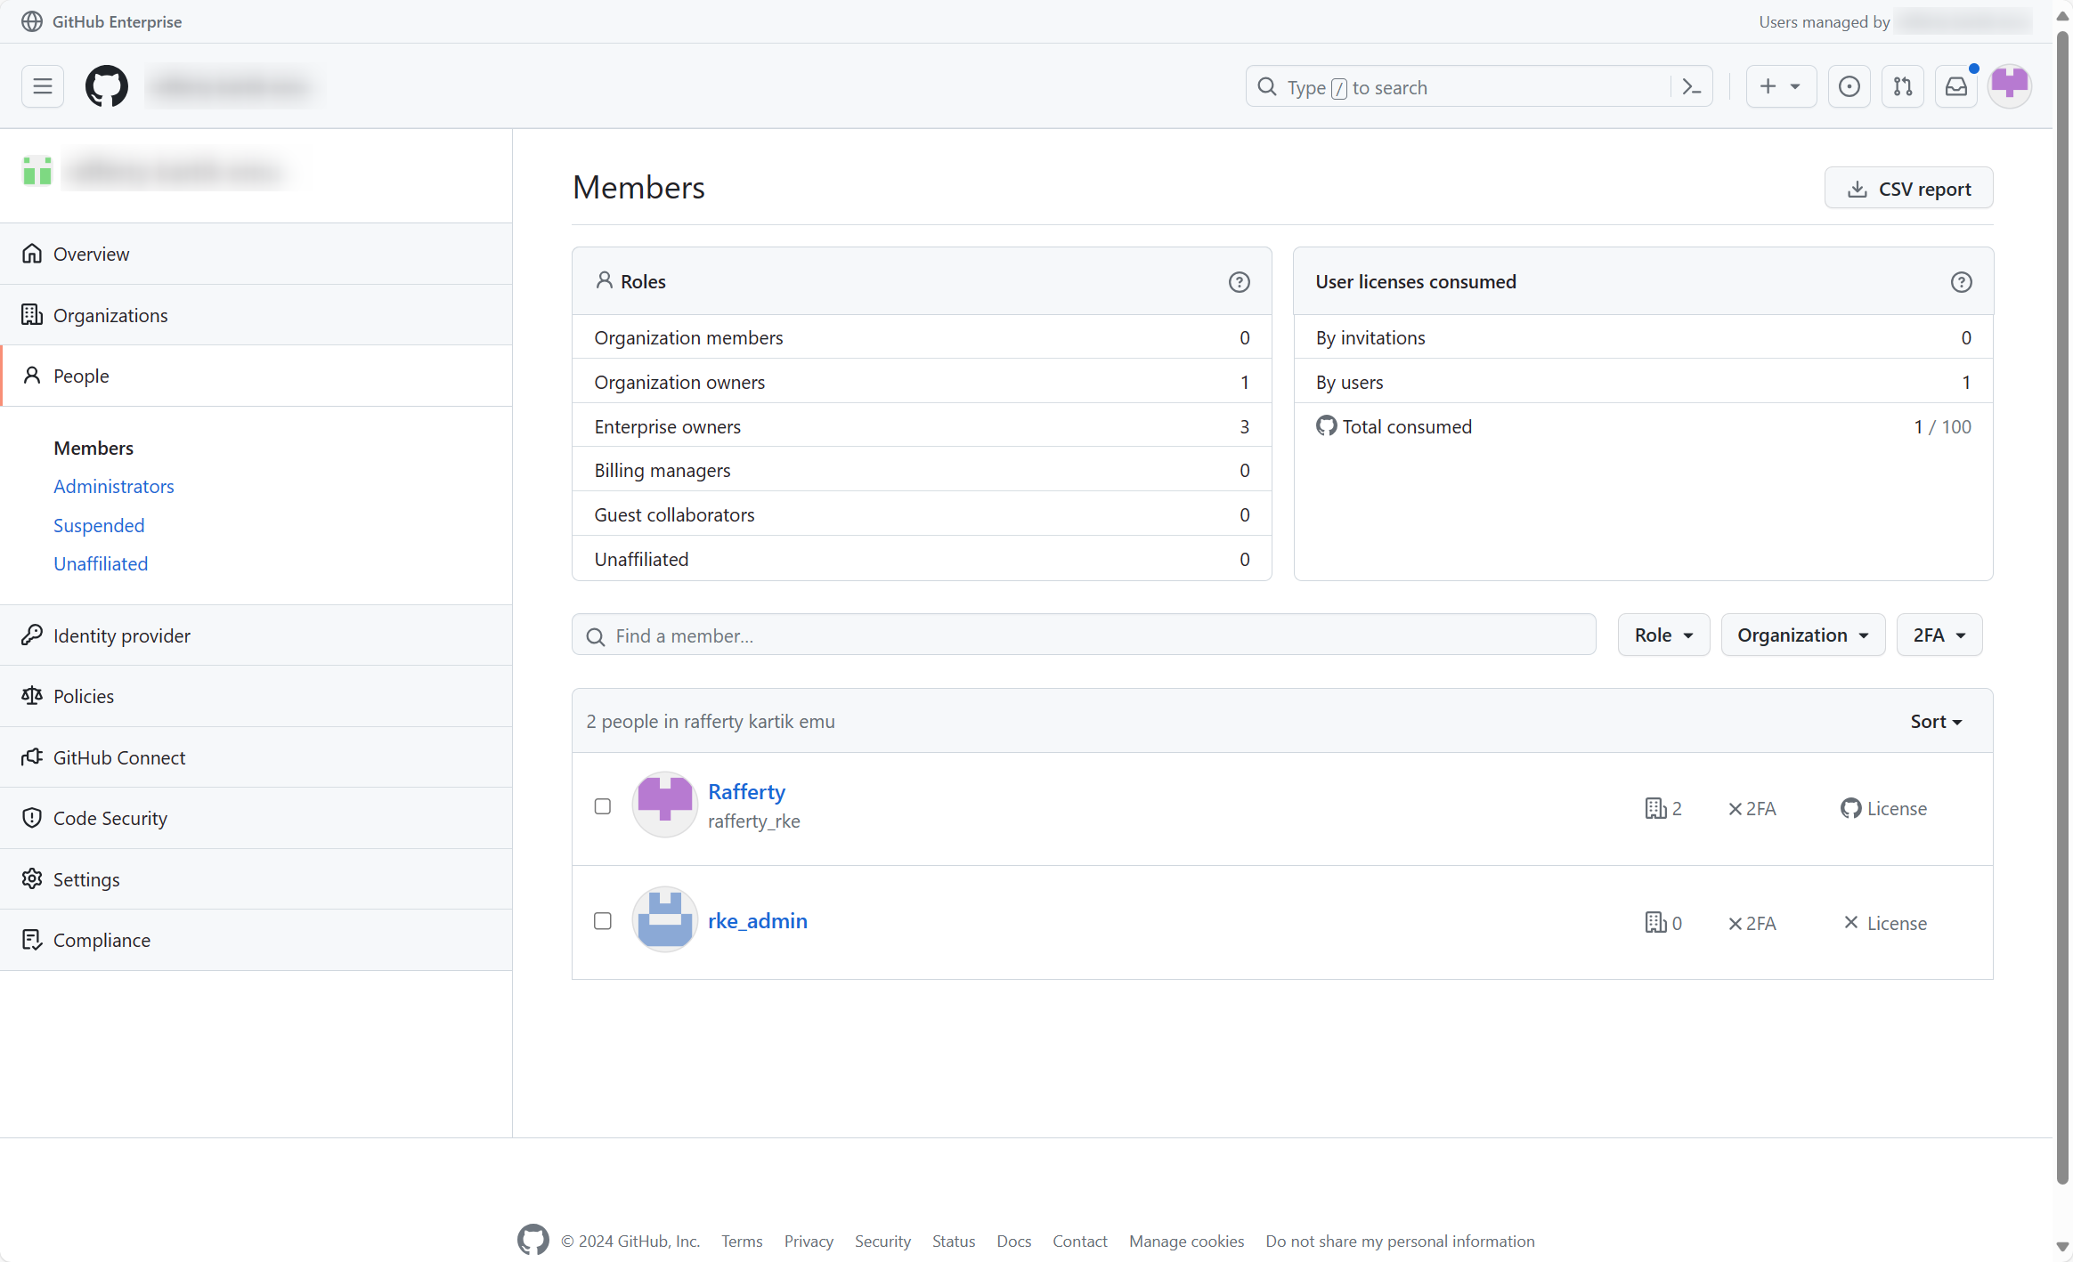
Task: Open the user avatar menu in header
Action: pyautogui.click(x=2009, y=86)
